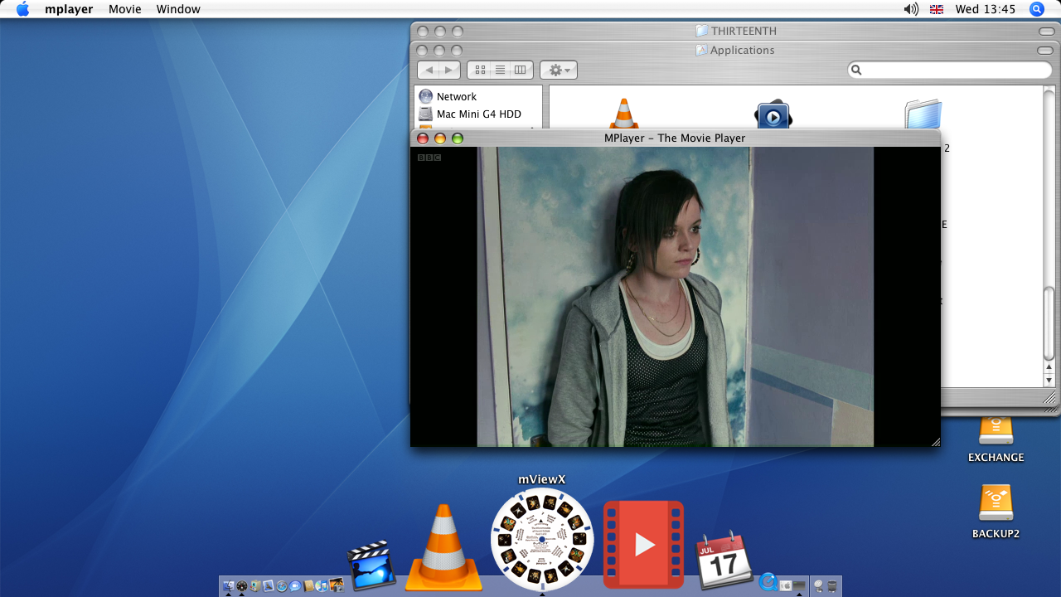Minimize MPlayer window with yellow button
Image resolution: width=1061 pixels, height=597 pixels.
tap(440, 138)
